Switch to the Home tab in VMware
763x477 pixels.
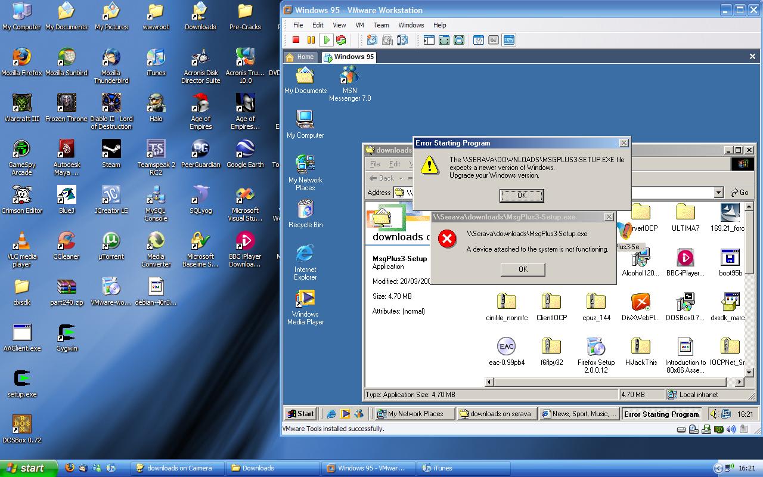tap(300, 57)
